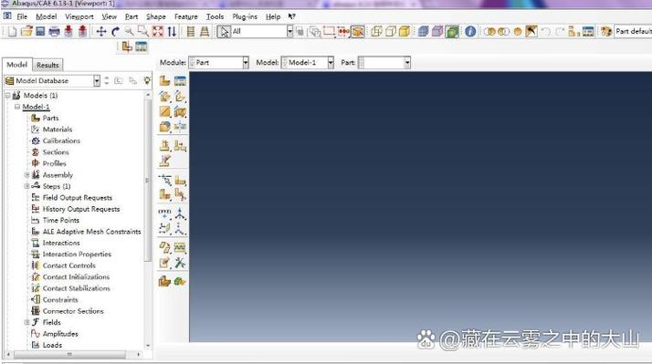Click the New Model Database icon
Image resolution: width=652 pixels, height=364 pixels.
(x=12, y=31)
